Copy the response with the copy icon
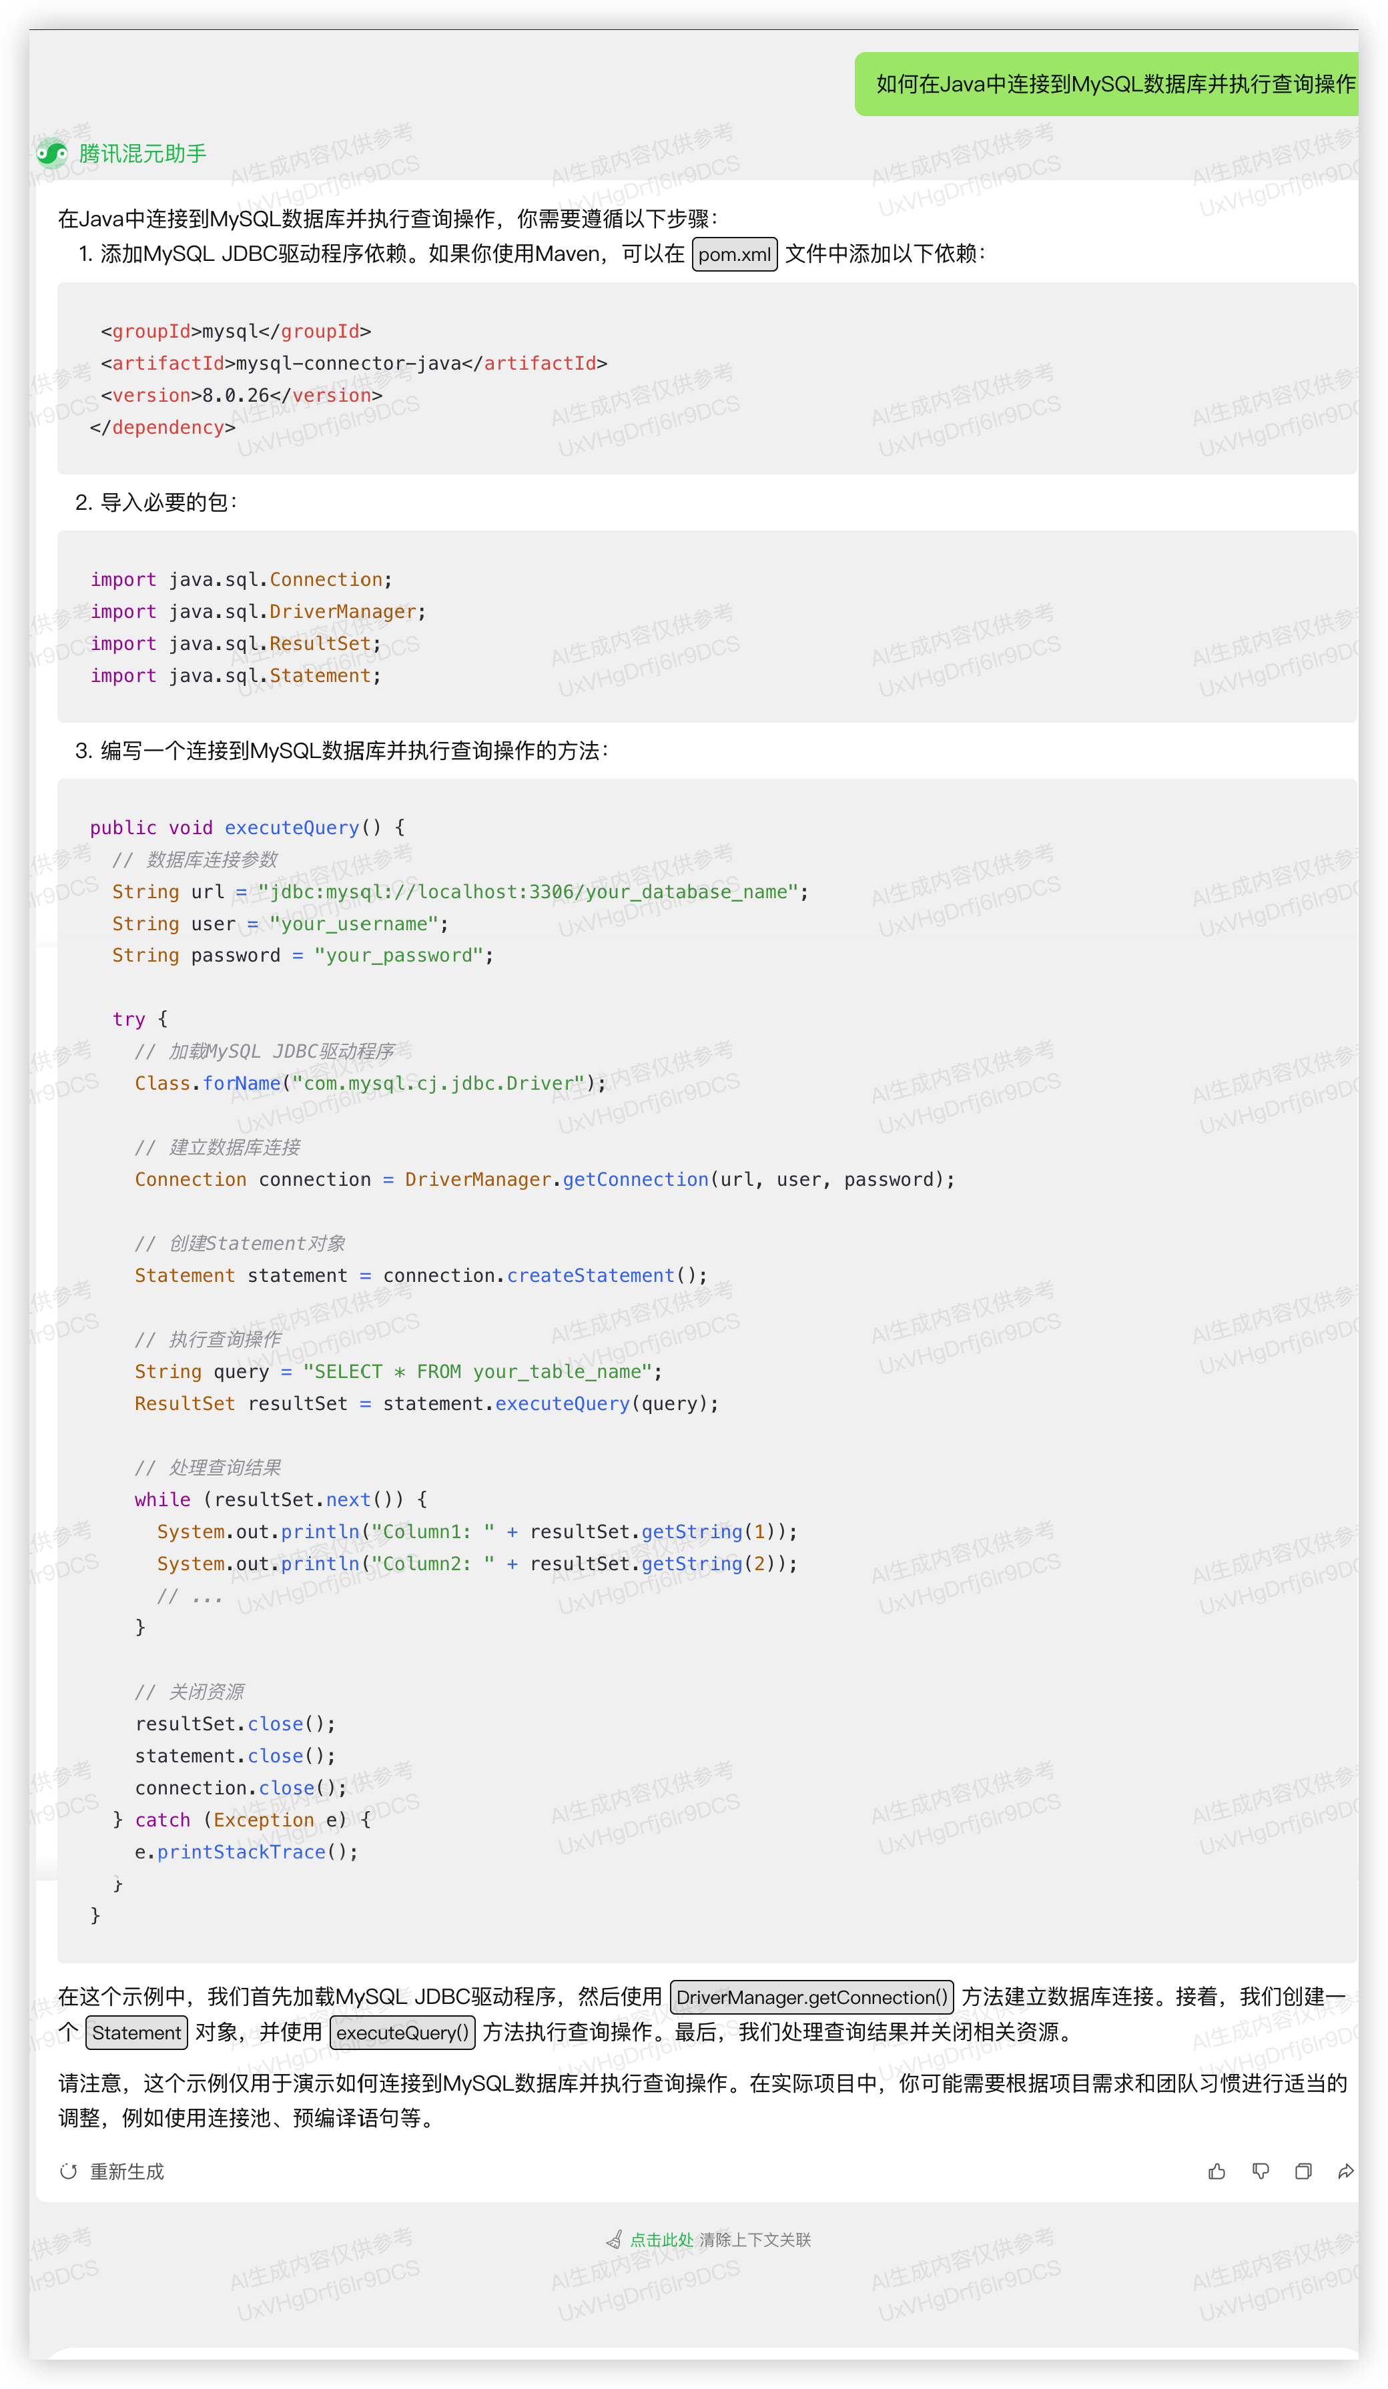 coord(1304,2171)
